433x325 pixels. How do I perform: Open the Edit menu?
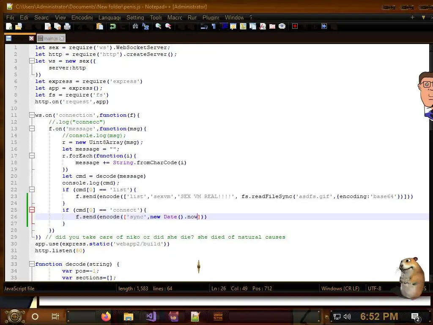[x=24, y=17]
